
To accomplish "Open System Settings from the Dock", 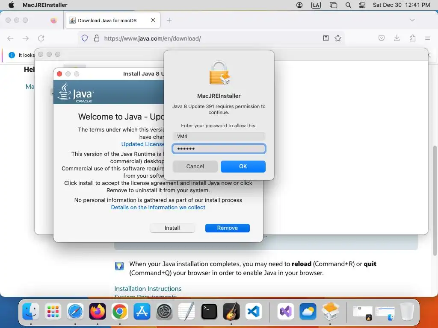I will click(164, 311).
